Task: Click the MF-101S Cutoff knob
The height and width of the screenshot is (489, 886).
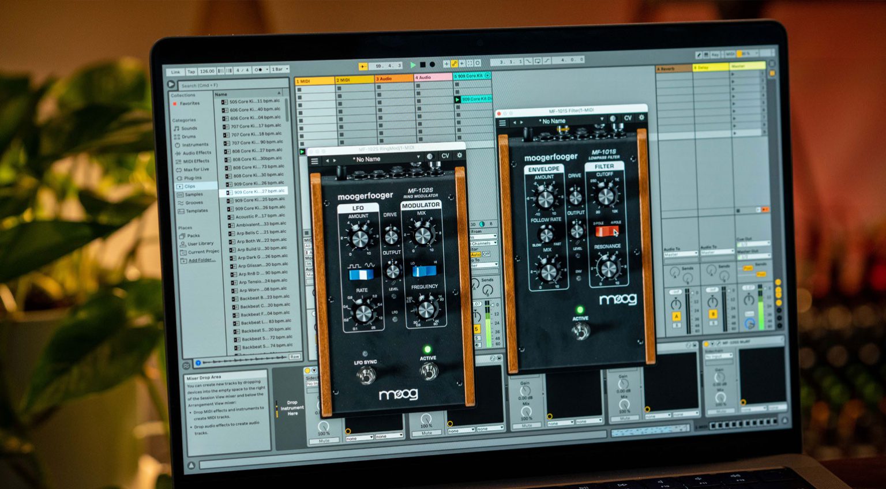Action: click(605, 197)
